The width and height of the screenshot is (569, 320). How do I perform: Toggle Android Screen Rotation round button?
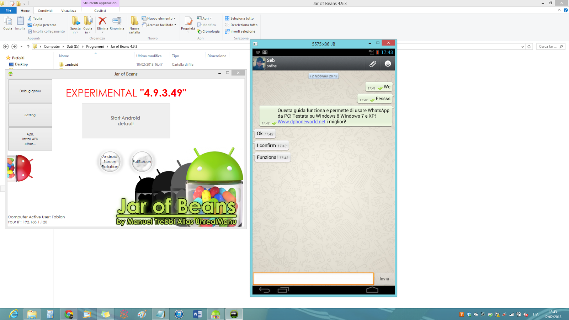[110, 162]
